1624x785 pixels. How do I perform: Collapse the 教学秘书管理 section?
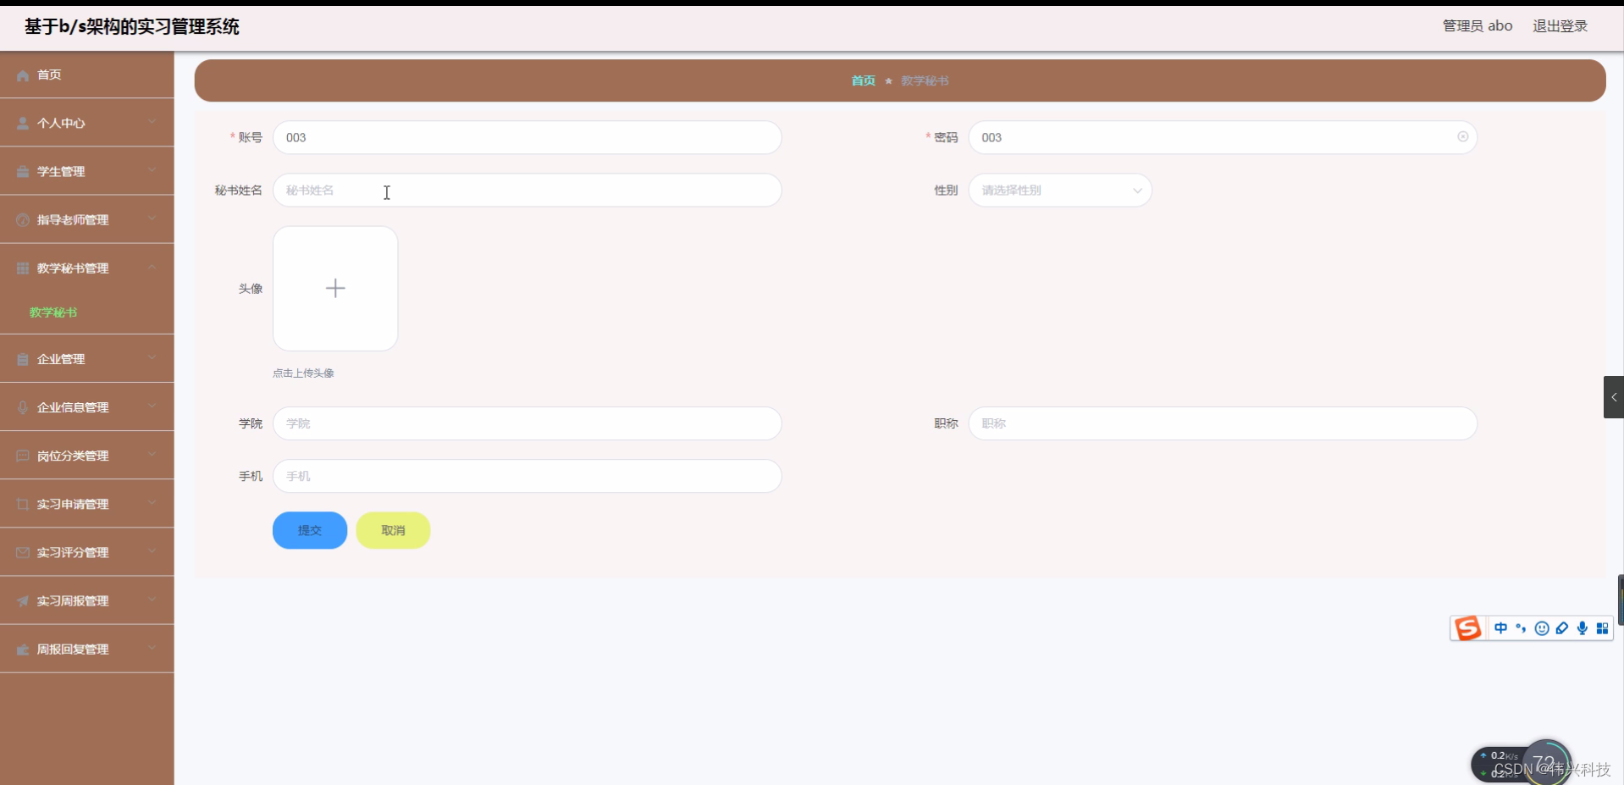(x=152, y=268)
